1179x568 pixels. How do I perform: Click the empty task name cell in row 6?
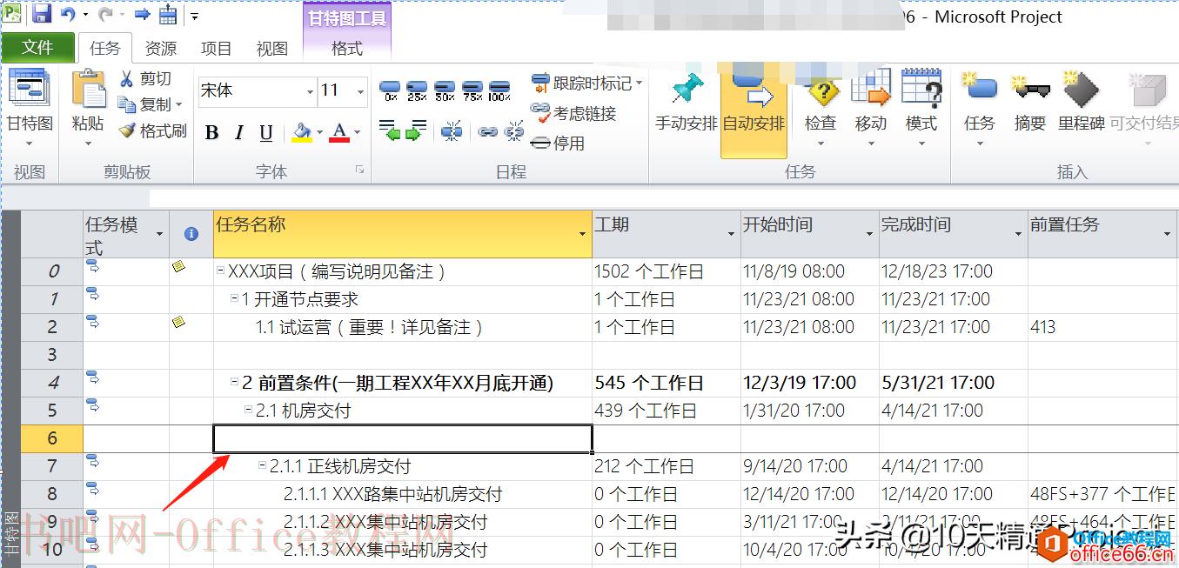403,438
